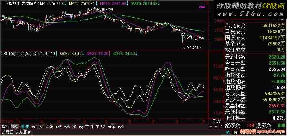Open the 扩展区 panel
287x136 pixels.
pyautogui.click(x=7, y=132)
